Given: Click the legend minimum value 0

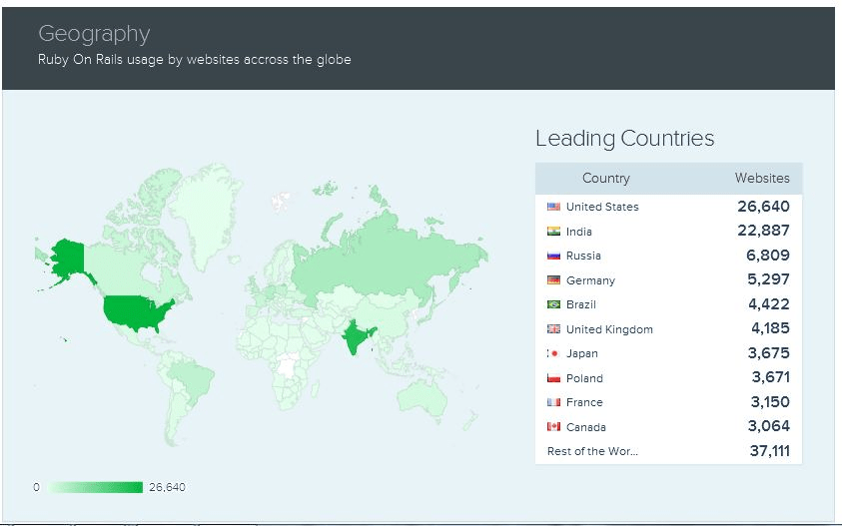Looking at the screenshot, I should [36, 487].
